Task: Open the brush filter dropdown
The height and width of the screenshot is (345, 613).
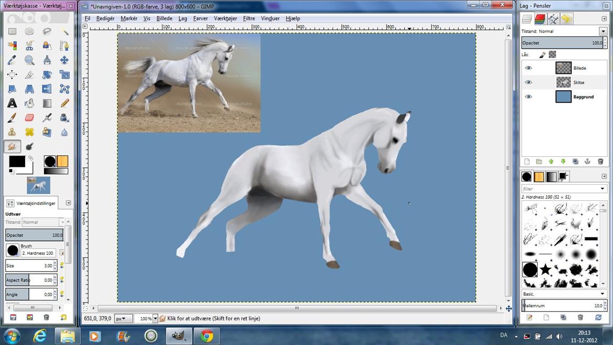Action: [603, 189]
